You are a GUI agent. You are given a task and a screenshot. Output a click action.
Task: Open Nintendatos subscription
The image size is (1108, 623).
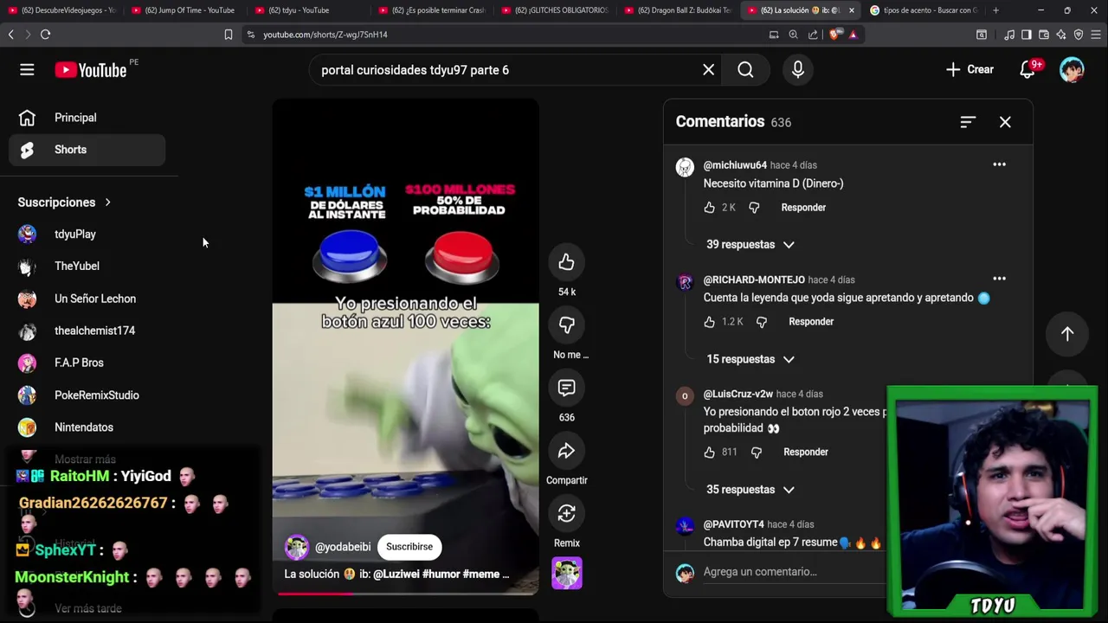tap(87, 427)
